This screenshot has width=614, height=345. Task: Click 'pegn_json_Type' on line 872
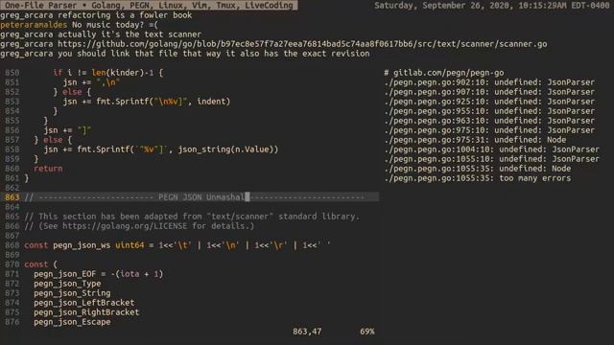point(67,284)
